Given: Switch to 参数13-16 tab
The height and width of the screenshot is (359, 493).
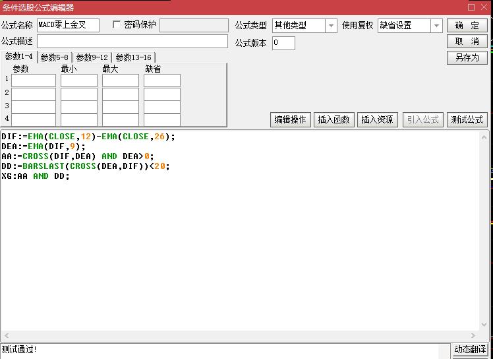Looking at the screenshot, I should click(x=133, y=57).
